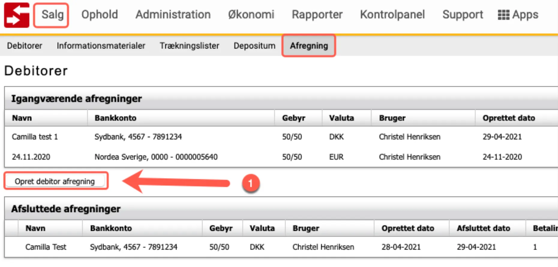This screenshot has width=558, height=267.
Task: Open the Ophold menu
Action: pyautogui.click(x=99, y=14)
